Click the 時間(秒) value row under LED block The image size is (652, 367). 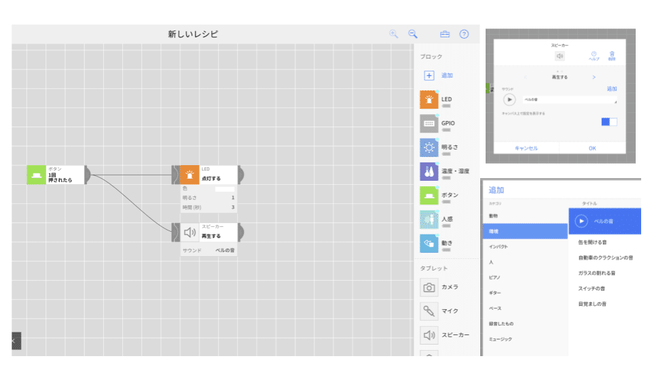click(x=209, y=207)
